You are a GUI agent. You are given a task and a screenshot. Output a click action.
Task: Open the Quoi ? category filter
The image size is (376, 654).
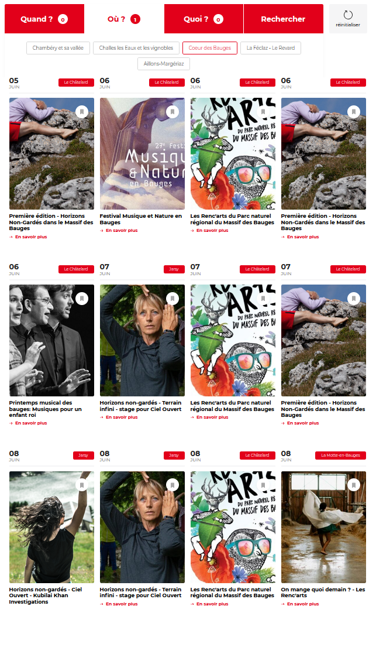[203, 19]
